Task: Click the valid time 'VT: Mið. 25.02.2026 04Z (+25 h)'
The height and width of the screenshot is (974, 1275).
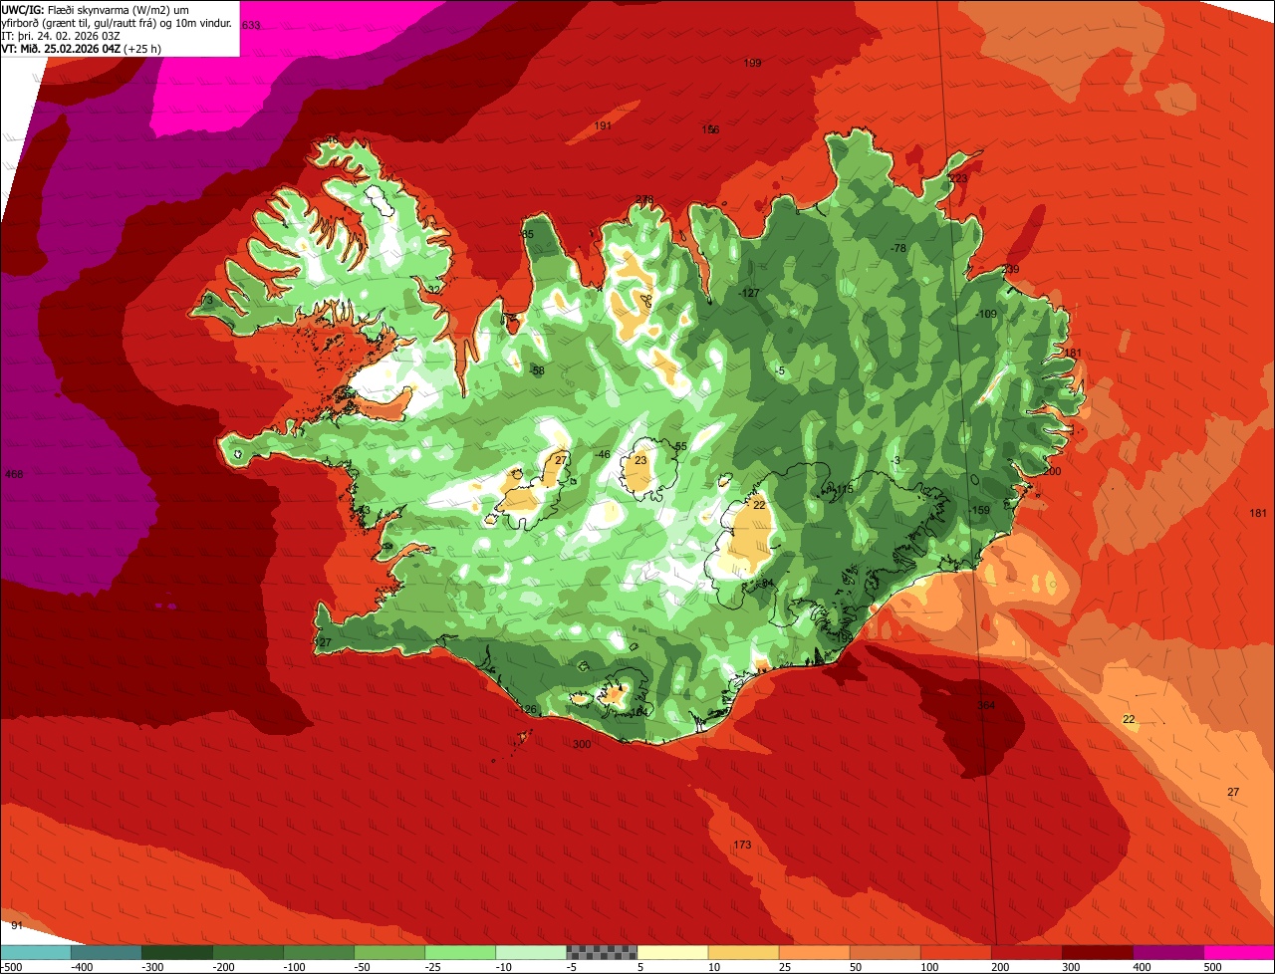Action: tap(81, 49)
